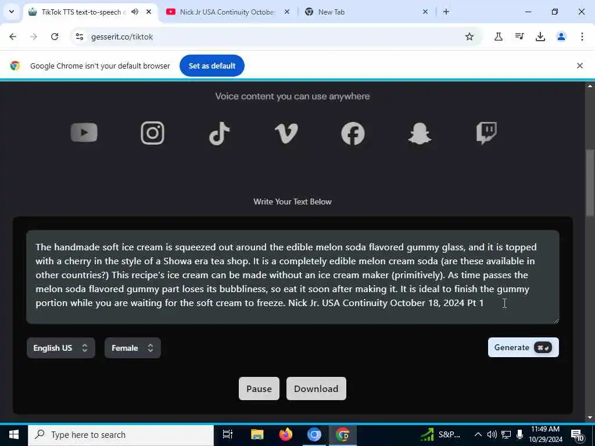Image resolution: width=595 pixels, height=446 pixels.
Task: Click 'Voice content you can use anywhere' heading
Action: point(293,96)
